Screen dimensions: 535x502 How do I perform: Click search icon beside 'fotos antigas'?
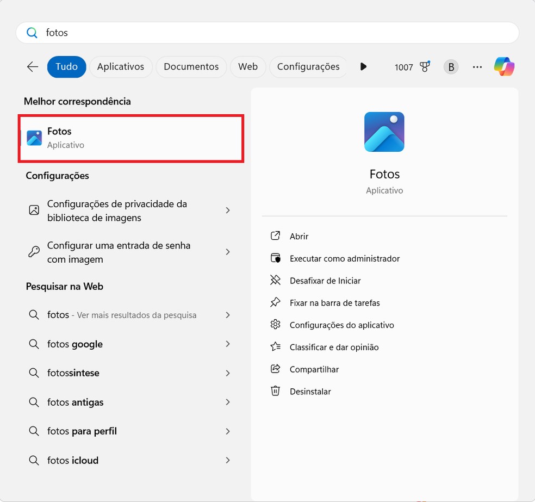(x=34, y=402)
